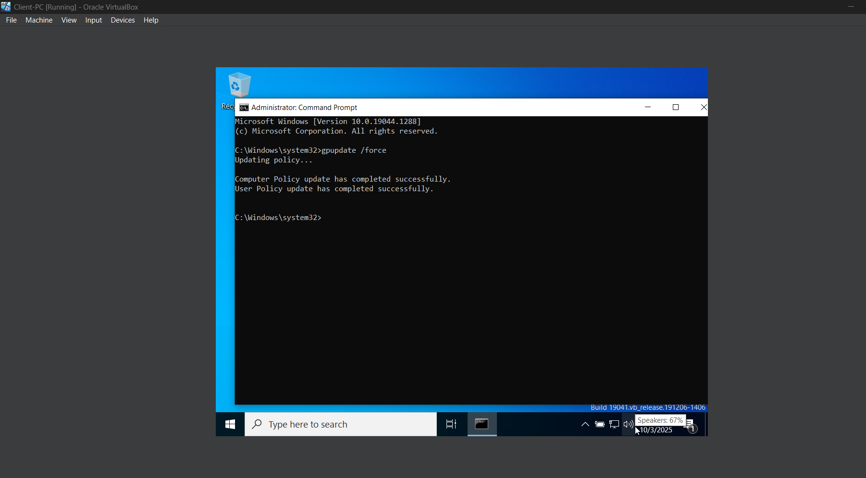Minimize the Command Prompt window
Viewport: 866px width, 478px height.
tap(648, 107)
